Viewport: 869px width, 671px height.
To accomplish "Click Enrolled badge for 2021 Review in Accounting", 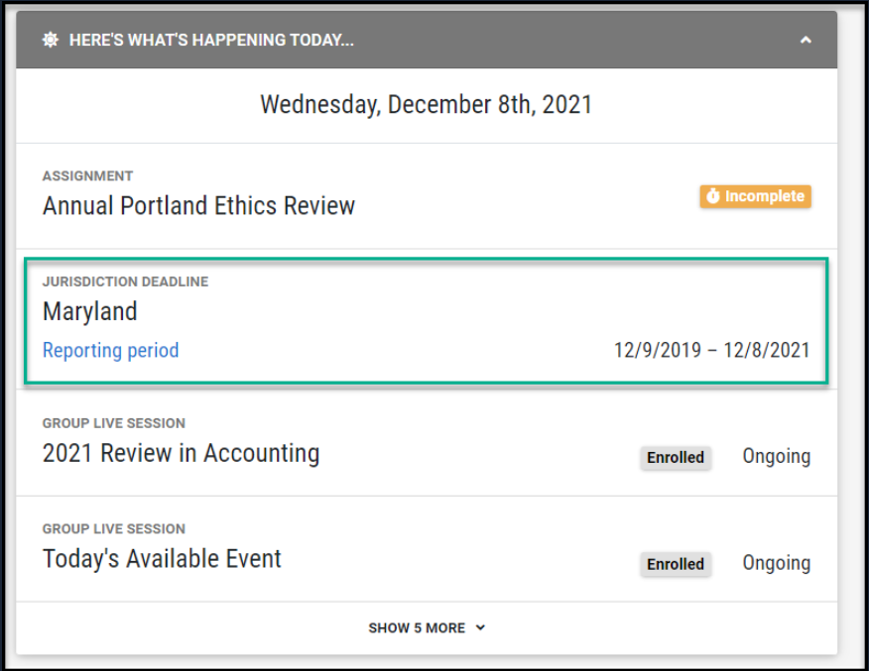I will (676, 457).
